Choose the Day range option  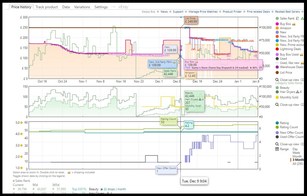click(295, 149)
